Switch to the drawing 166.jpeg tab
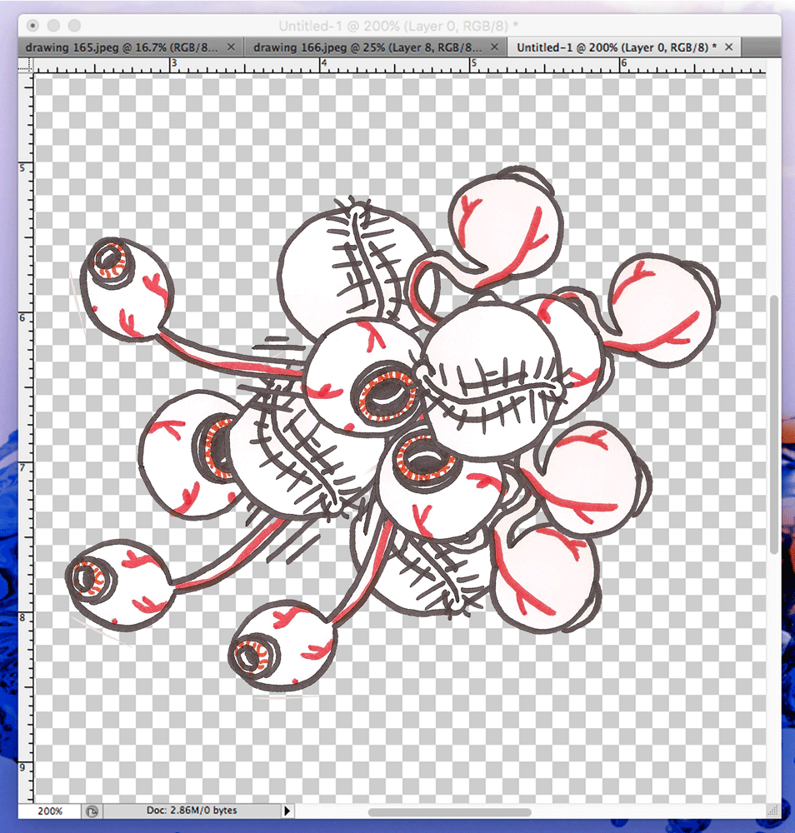795x833 pixels. tap(367, 47)
